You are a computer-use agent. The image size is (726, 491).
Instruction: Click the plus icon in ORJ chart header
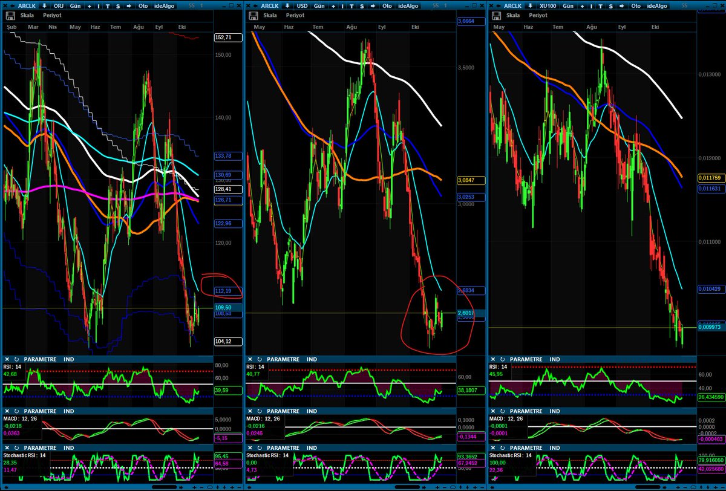coord(90,6)
